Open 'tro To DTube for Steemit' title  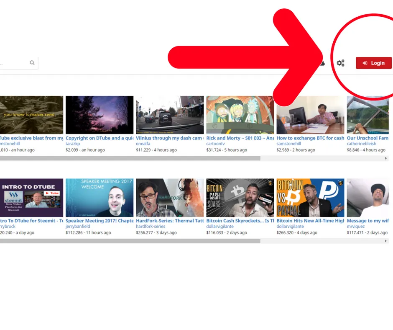pos(32,221)
